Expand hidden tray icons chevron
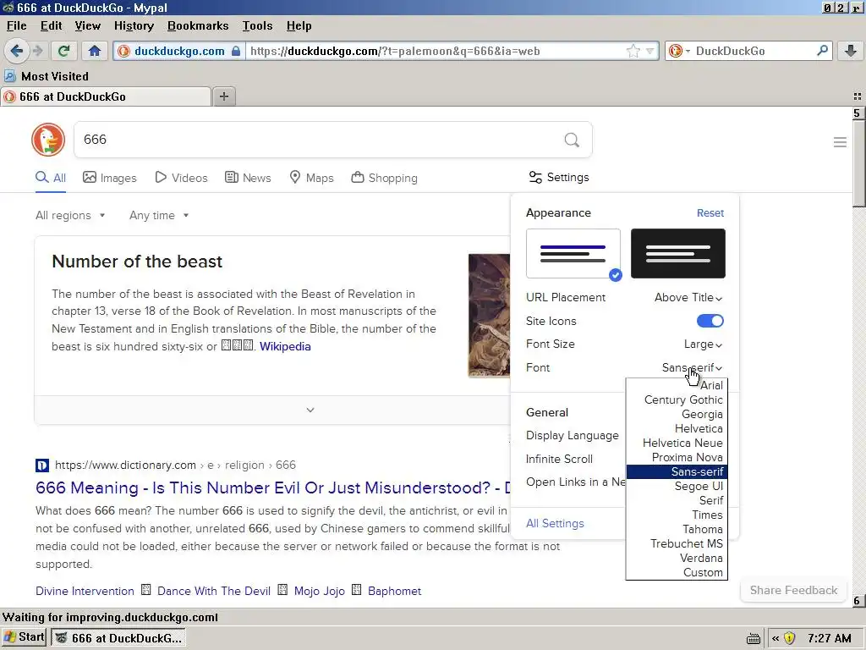This screenshot has width=866, height=650. click(x=776, y=638)
